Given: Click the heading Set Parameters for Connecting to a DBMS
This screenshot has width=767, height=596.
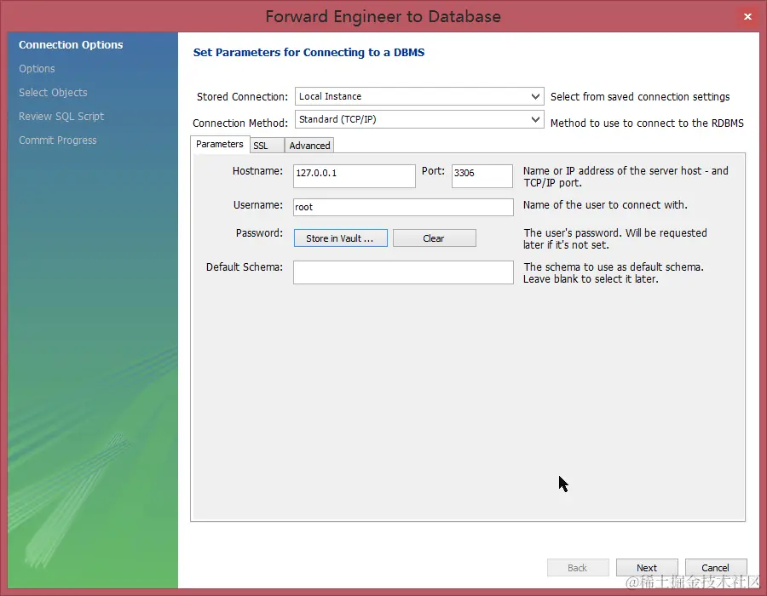Looking at the screenshot, I should pyautogui.click(x=309, y=53).
